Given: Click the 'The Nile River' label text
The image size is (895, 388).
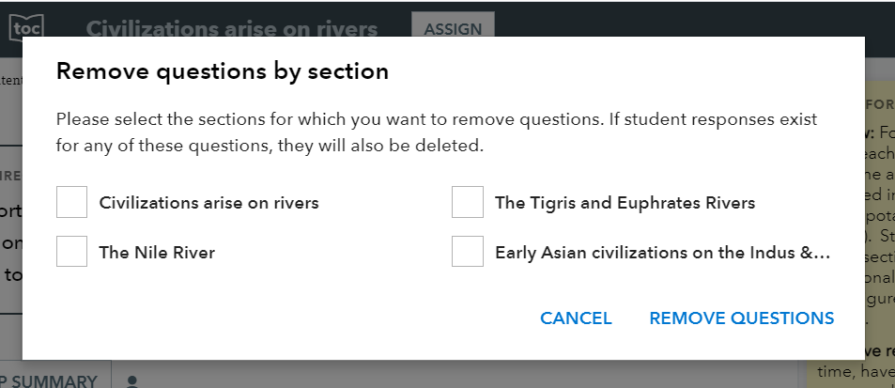Looking at the screenshot, I should coord(157,252).
